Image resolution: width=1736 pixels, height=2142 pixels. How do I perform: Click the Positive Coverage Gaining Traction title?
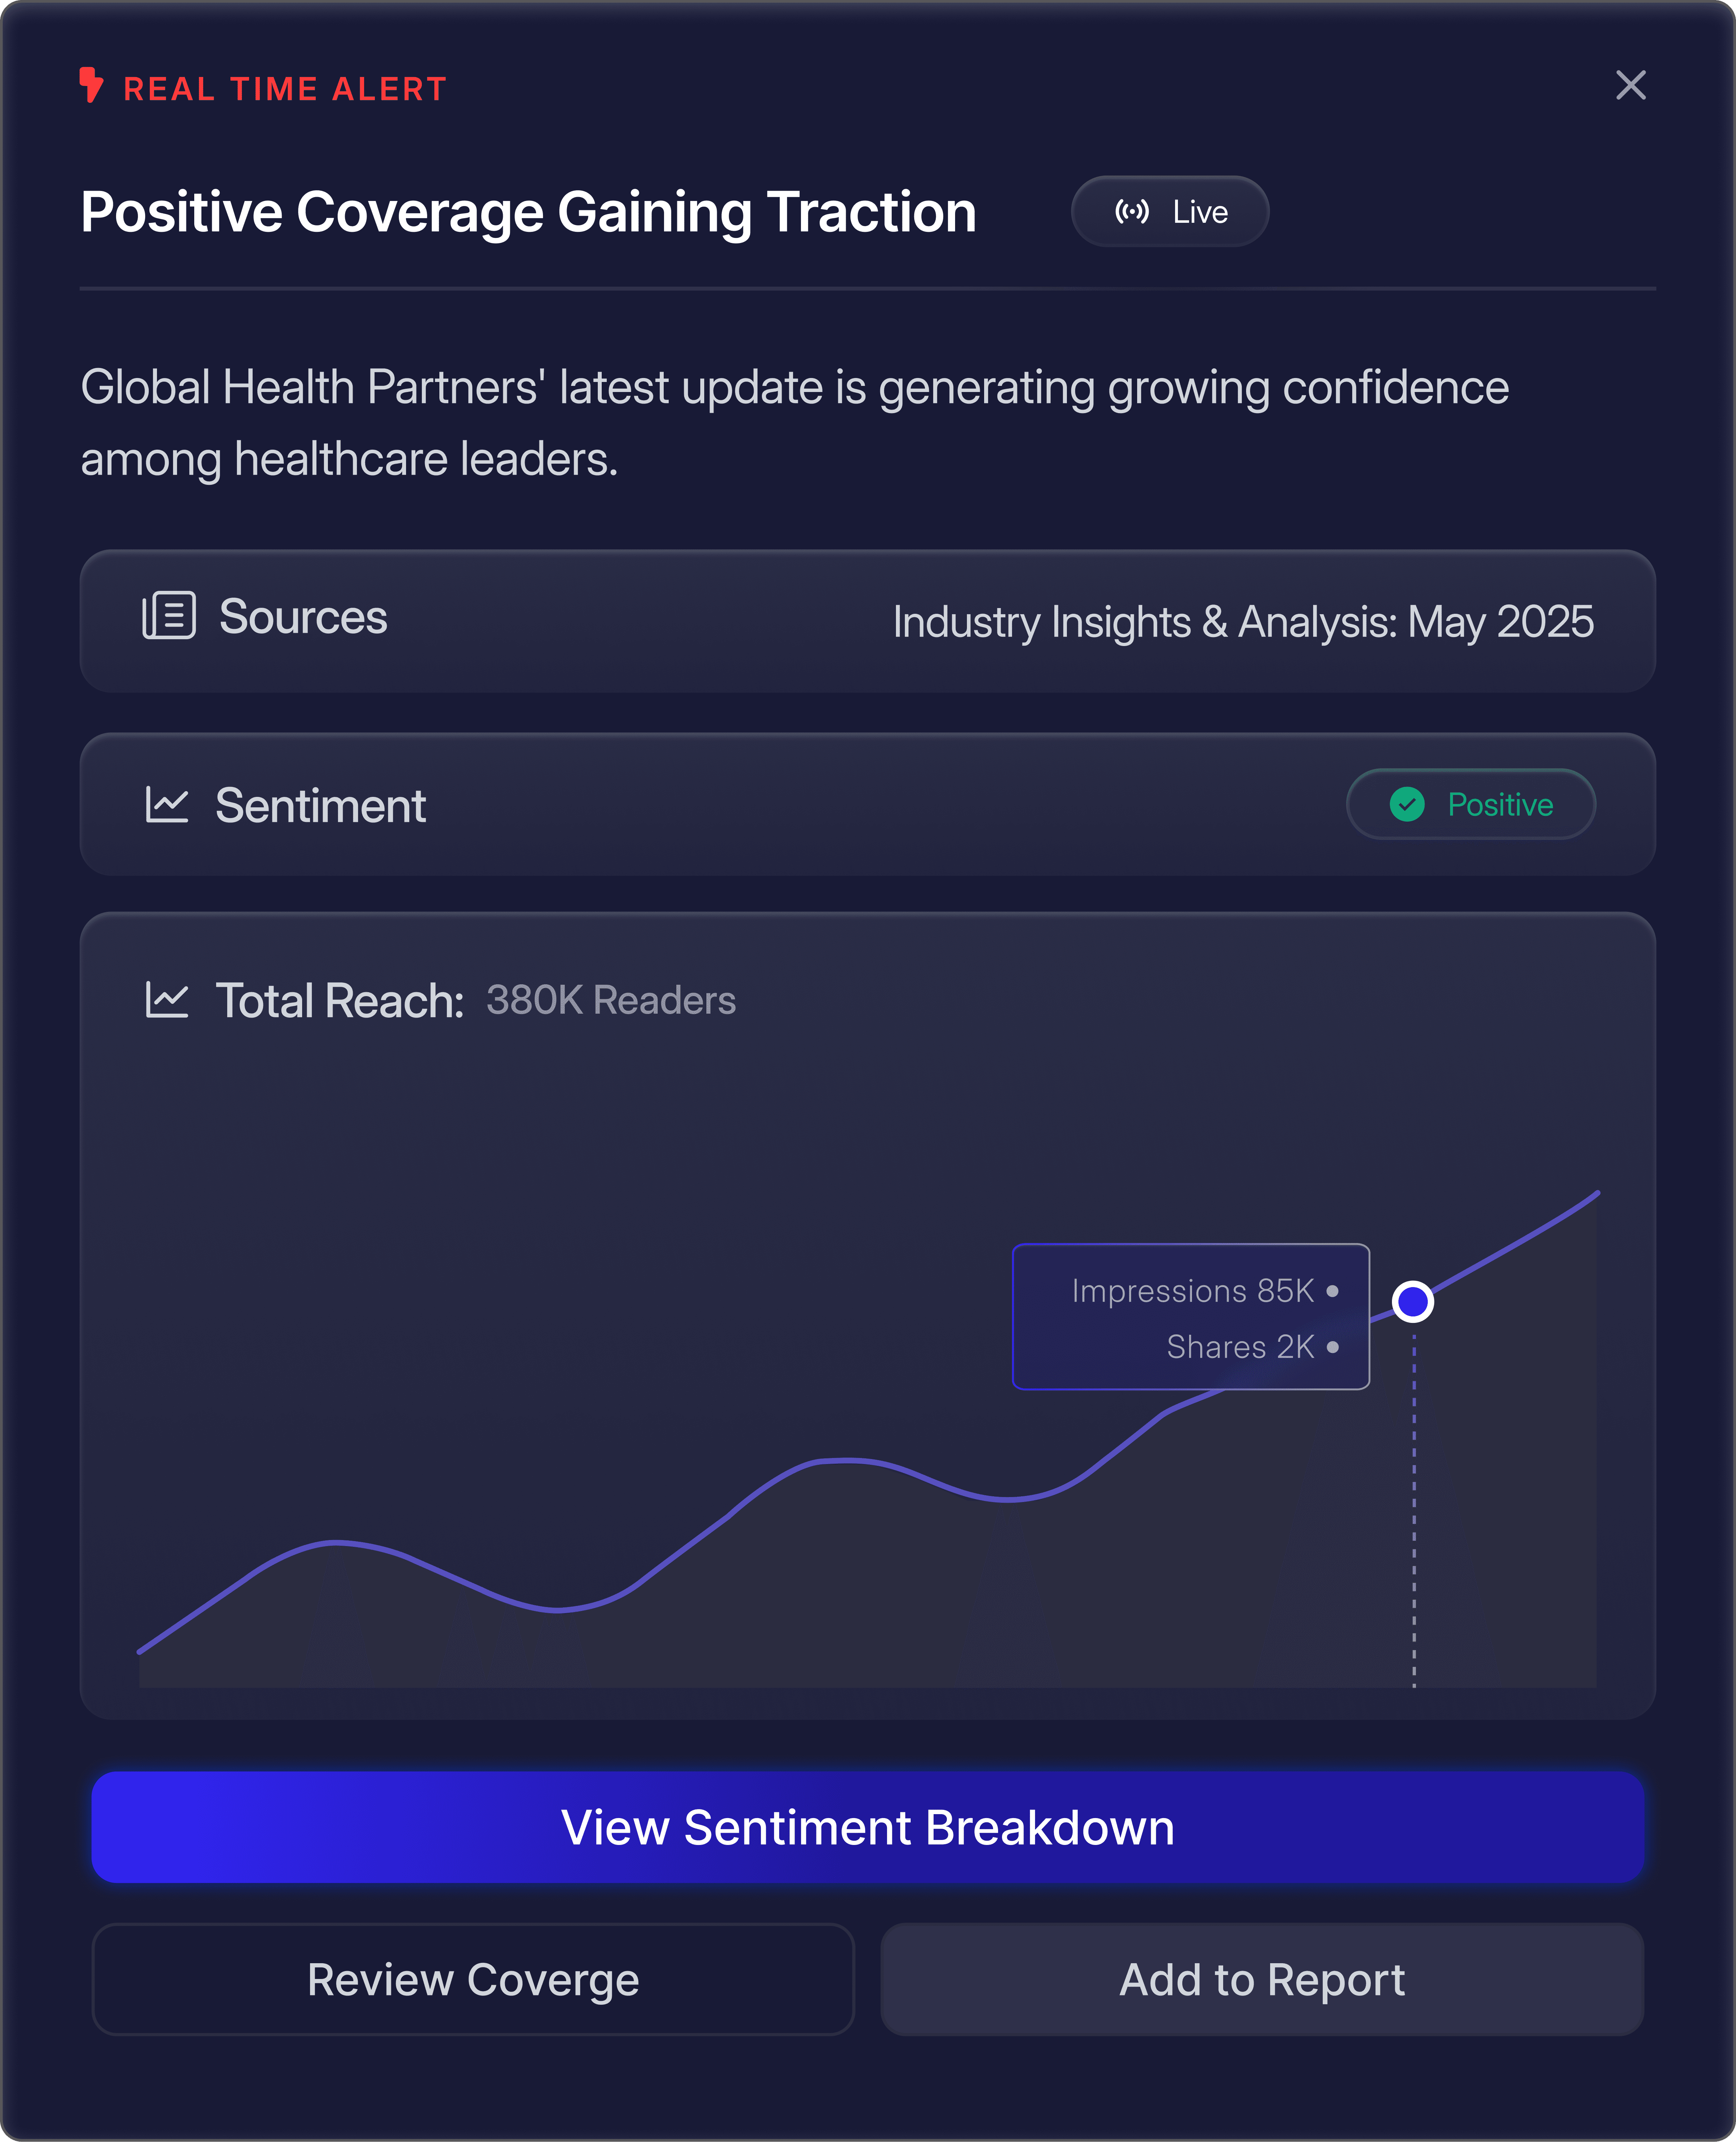point(528,212)
